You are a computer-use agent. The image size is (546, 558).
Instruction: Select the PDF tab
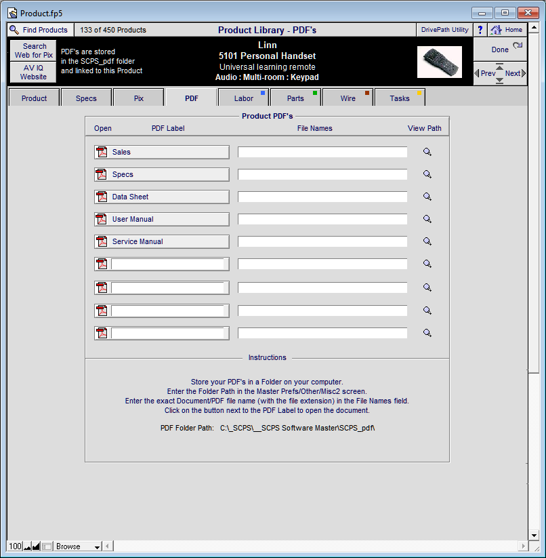191,98
